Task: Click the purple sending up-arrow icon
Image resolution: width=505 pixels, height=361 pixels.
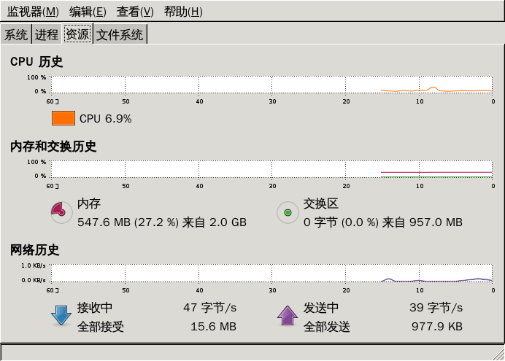Action: (x=288, y=316)
